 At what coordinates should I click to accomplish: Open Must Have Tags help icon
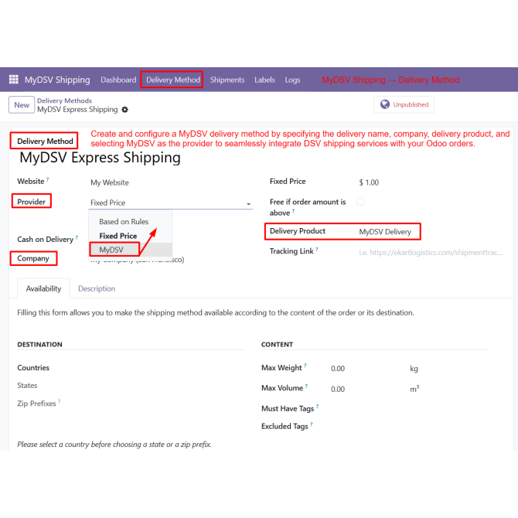tap(318, 407)
